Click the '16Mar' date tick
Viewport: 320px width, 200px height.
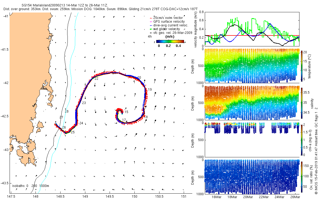tap(216, 197)
